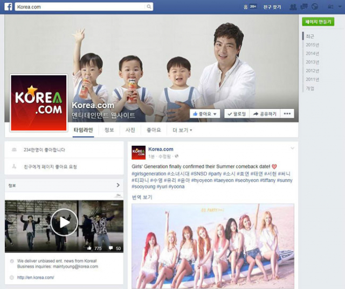Click hashtag #hyoyeon

click(x=202, y=180)
